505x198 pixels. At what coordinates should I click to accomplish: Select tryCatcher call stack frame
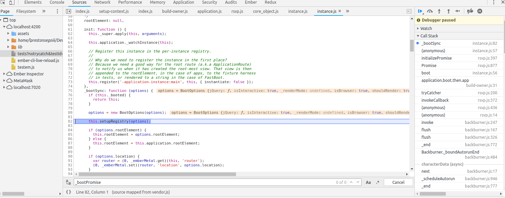click(459, 93)
